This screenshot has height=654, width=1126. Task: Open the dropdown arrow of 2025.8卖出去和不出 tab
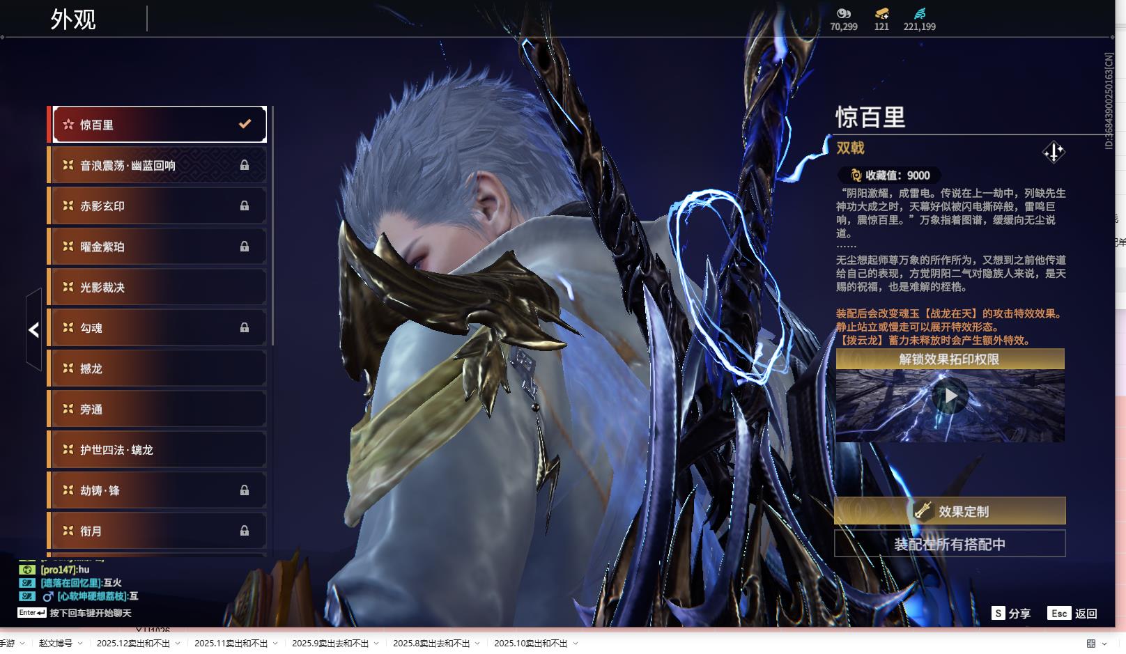(477, 644)
